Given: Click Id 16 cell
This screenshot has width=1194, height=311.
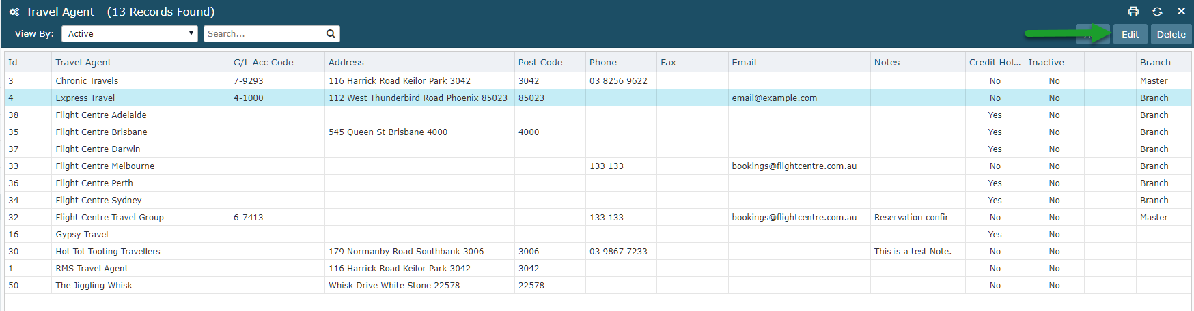Looking at the screenshot, I should coord(28,234).
